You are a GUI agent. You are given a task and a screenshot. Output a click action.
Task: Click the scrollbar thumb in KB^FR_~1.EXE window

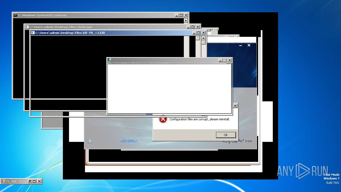(204, 42)
